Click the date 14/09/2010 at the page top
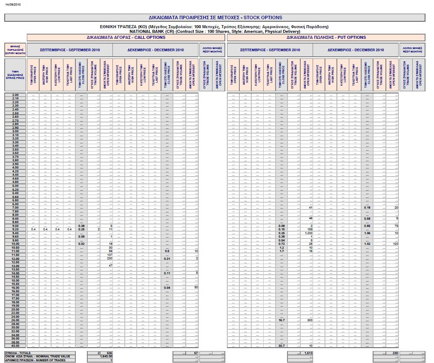This screenshot has width=434, height=363. pyautogui.click(x=13, y=4)
